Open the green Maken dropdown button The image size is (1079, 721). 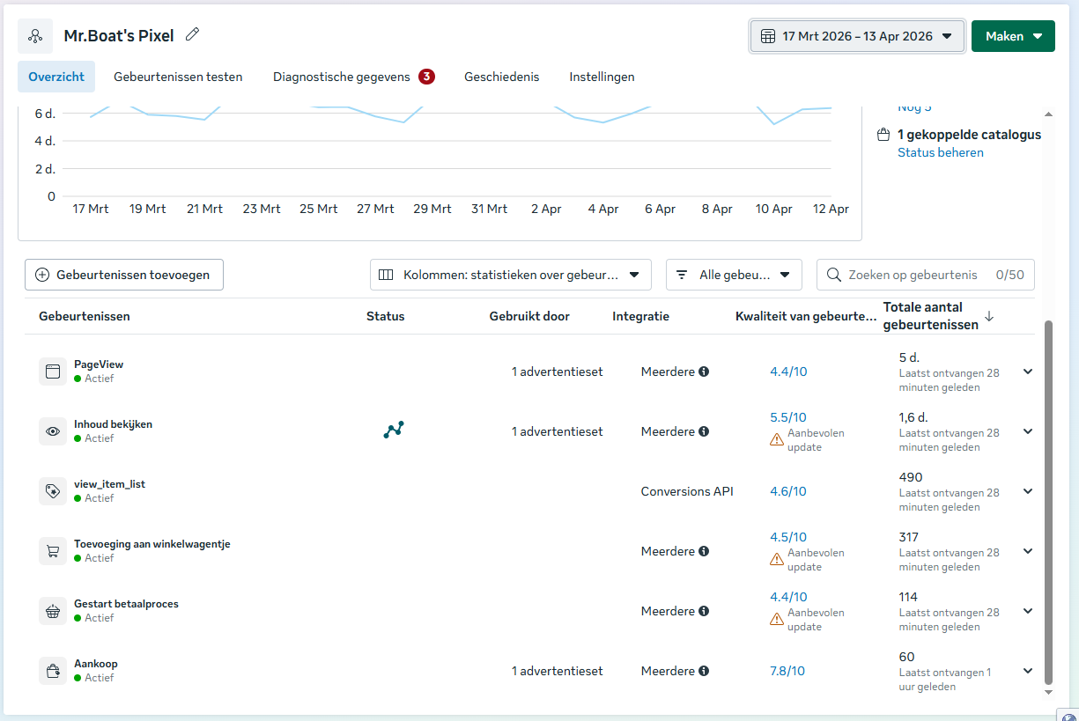[x=1013, y=36]
